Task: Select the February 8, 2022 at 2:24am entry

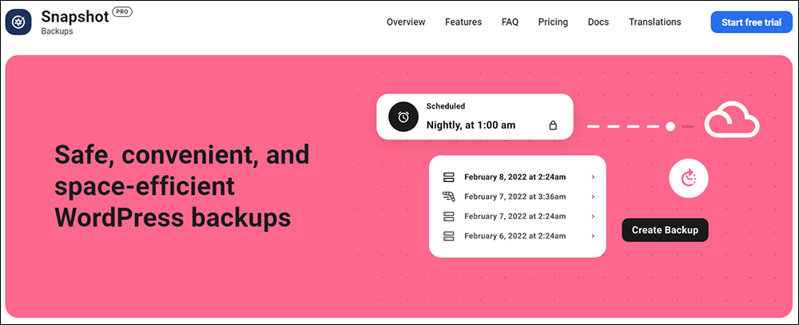Action: [515, 177]
